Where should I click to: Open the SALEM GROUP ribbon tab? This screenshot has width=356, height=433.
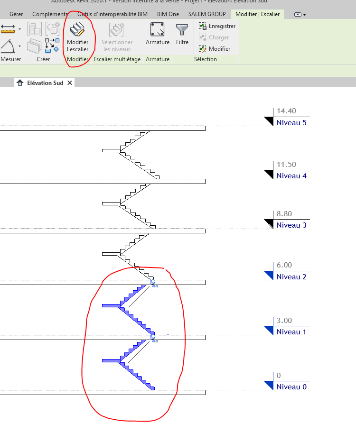pos(207,14)
